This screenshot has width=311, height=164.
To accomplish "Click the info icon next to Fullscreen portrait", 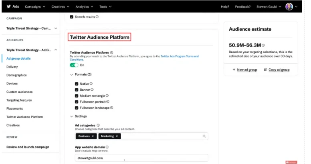I will [108, 102].
